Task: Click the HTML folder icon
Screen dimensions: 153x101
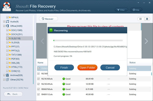Action: pos(10,67)
